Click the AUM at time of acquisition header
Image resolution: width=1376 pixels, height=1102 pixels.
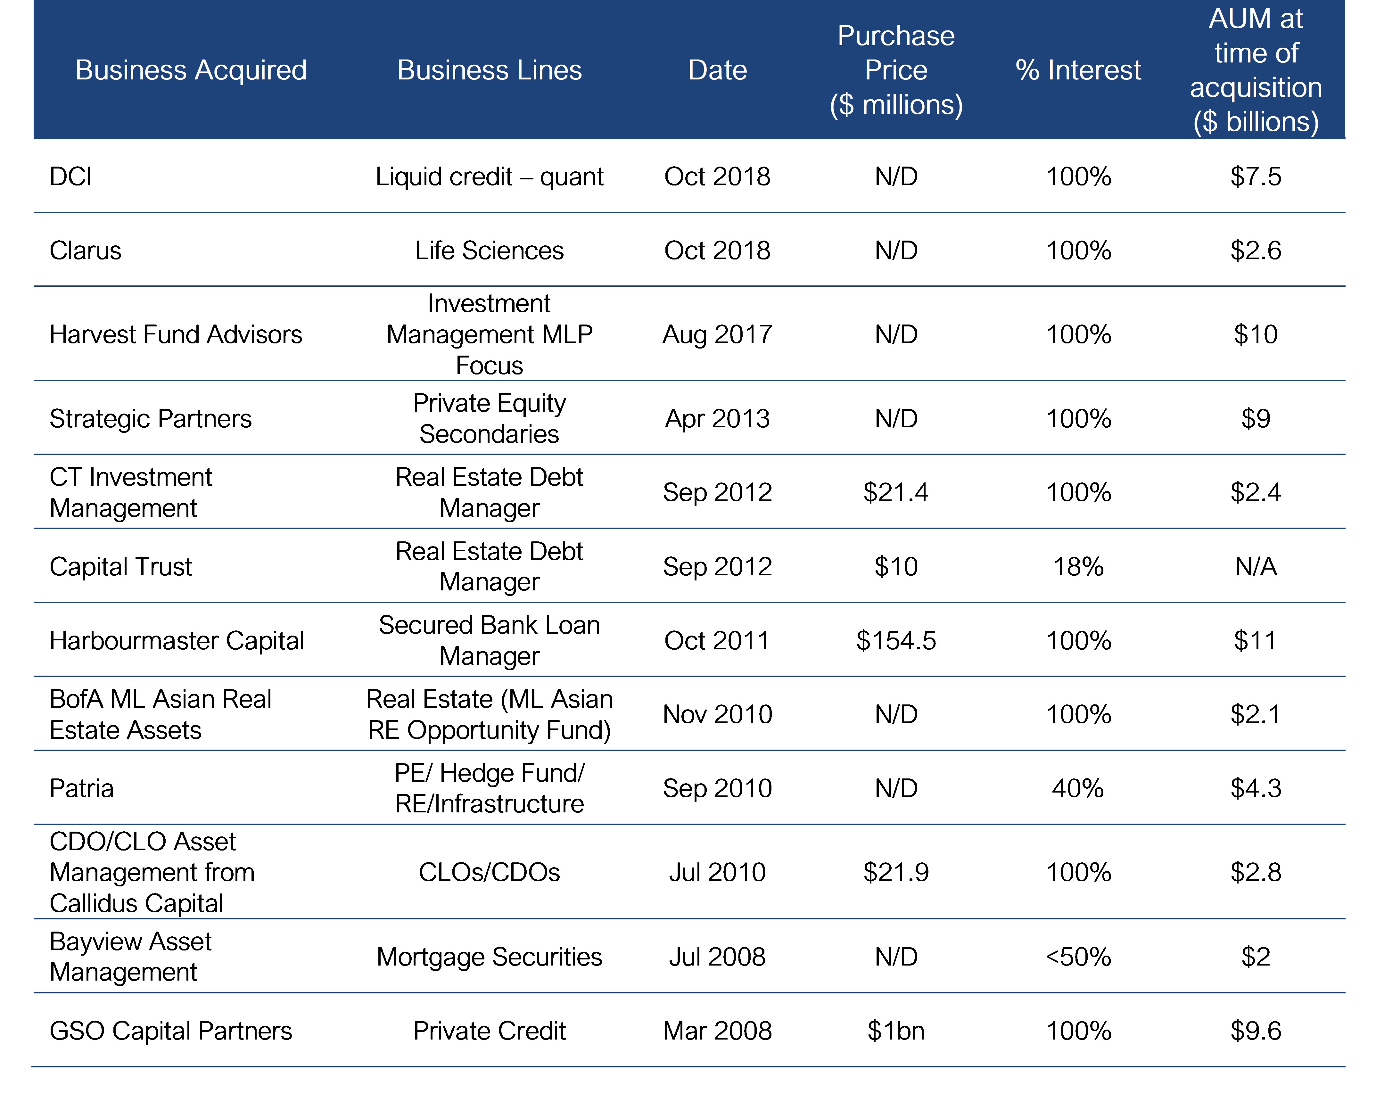1255,70
